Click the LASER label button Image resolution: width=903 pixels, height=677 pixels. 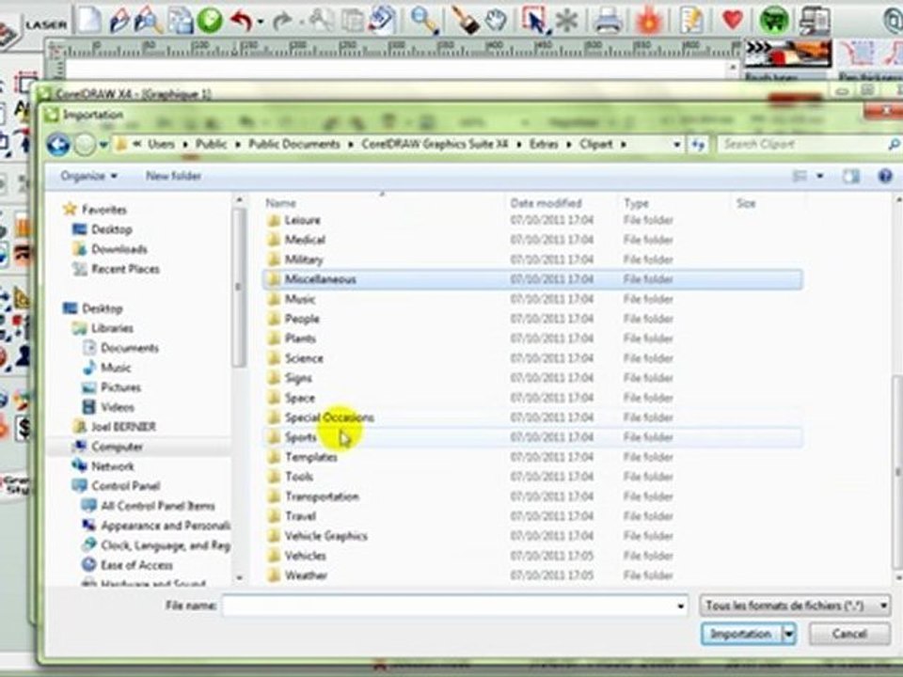[45, 24]
